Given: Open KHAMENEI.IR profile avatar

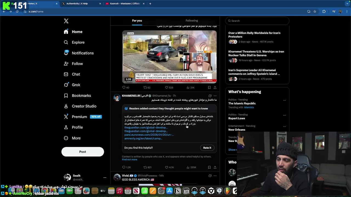Looking at the screenshot, I should coord(117,98).
